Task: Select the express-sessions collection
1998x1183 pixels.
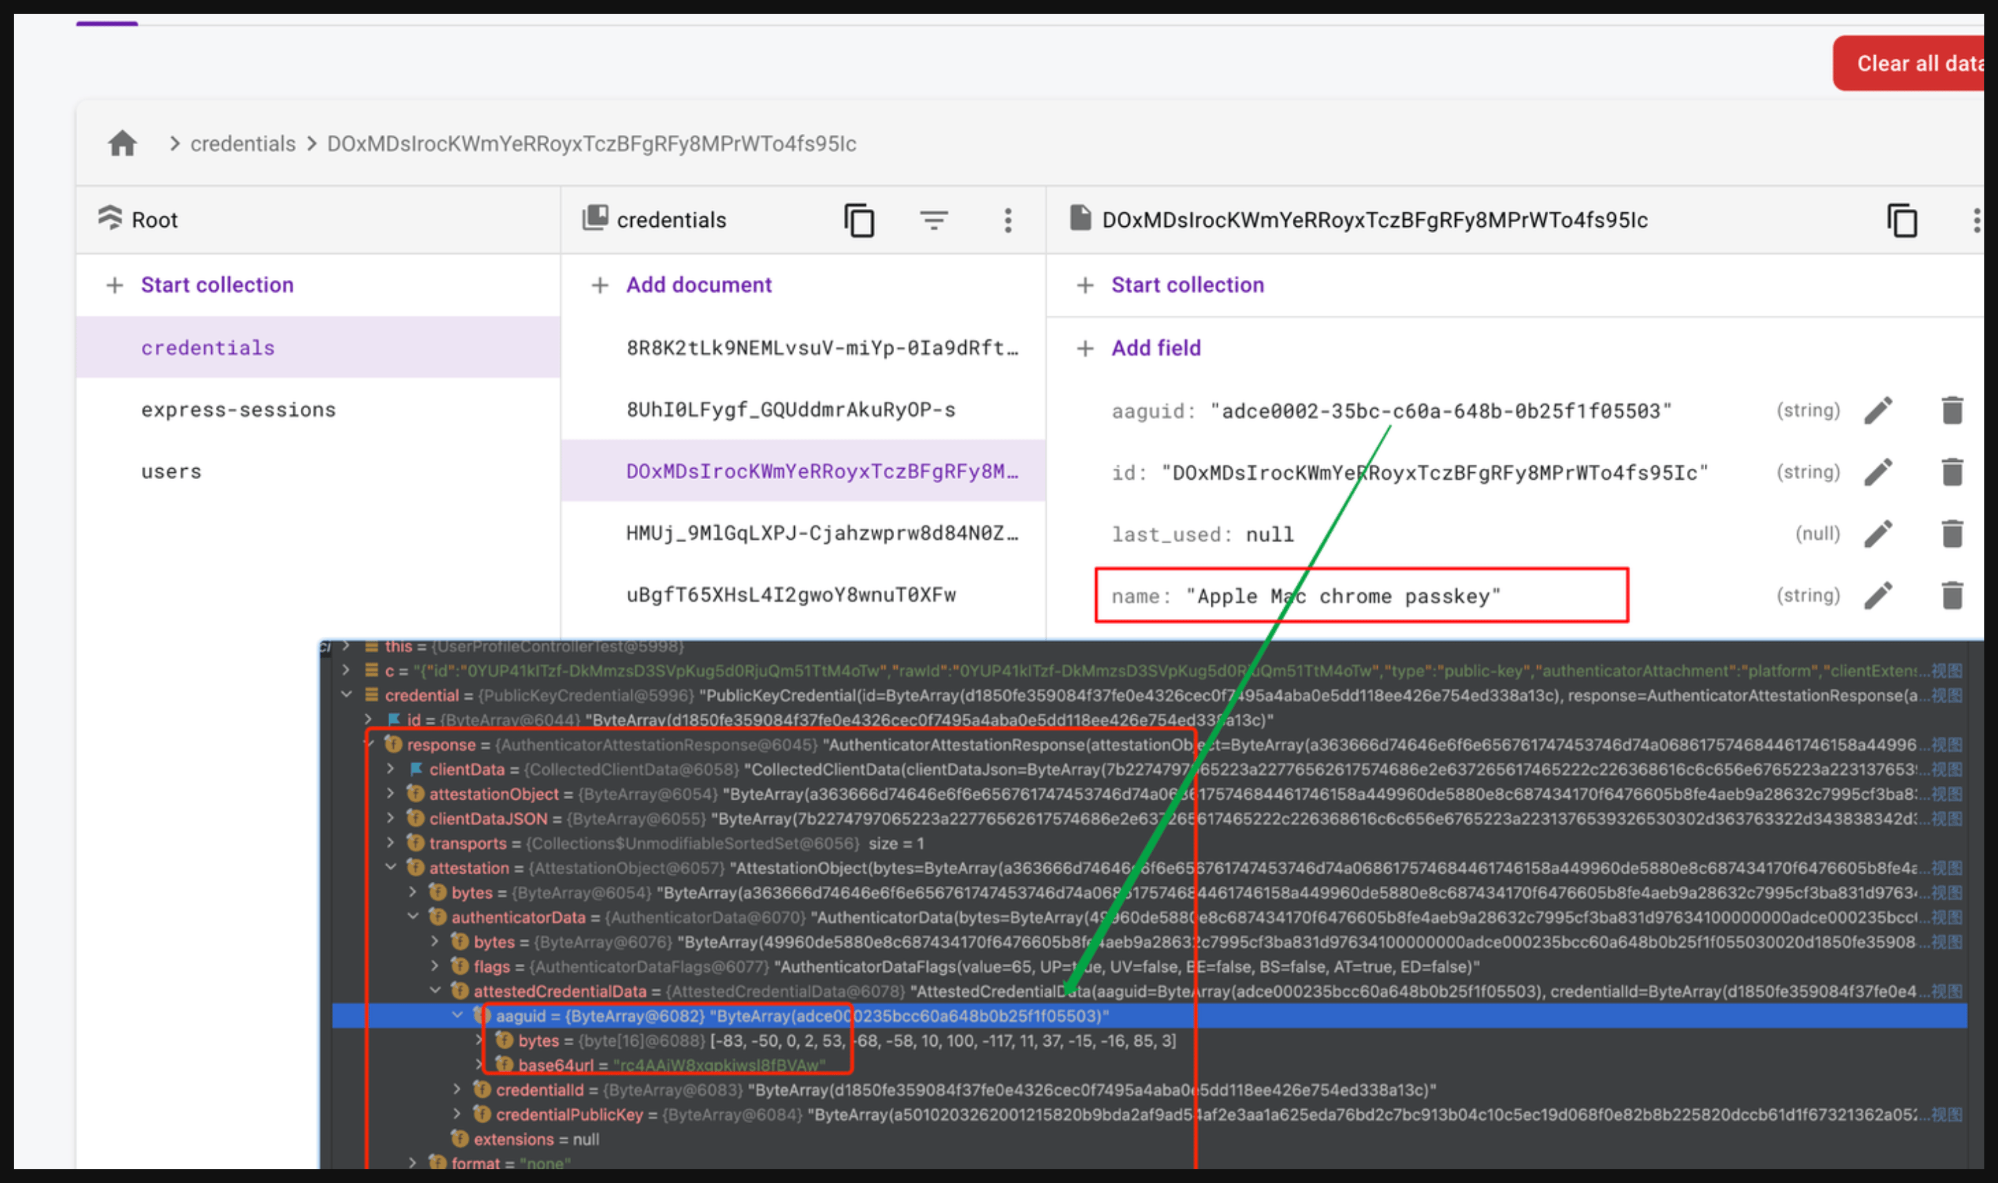Action: [318, 410]
